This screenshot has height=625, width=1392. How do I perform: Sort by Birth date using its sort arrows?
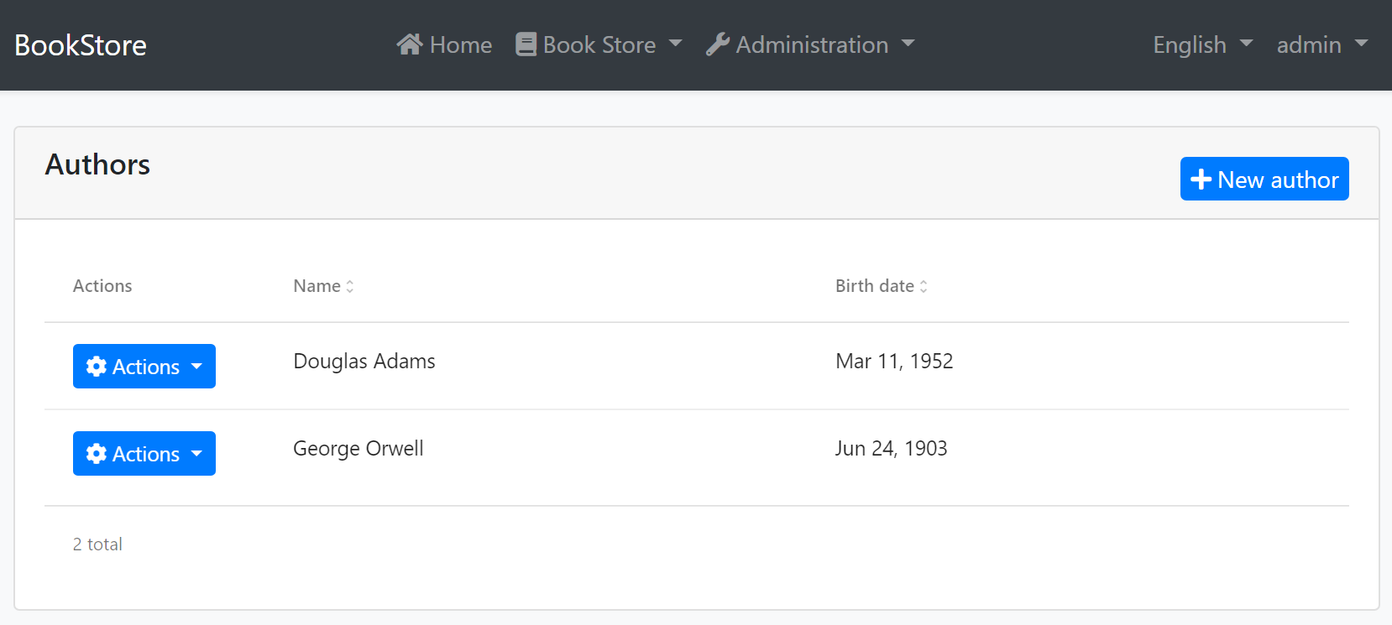pos(924,287)
